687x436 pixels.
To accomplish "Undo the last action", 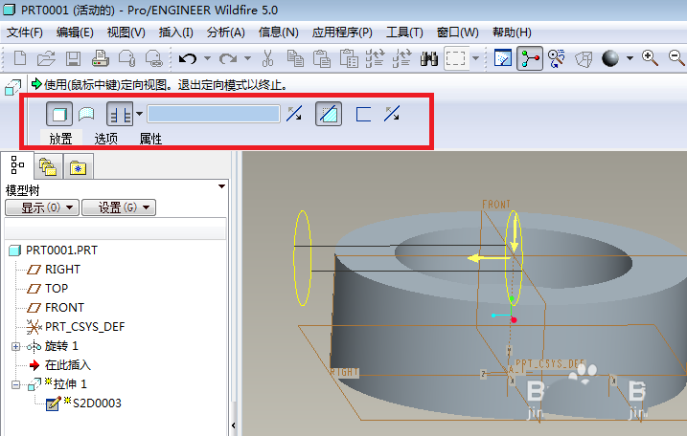I will click(188, 58).
